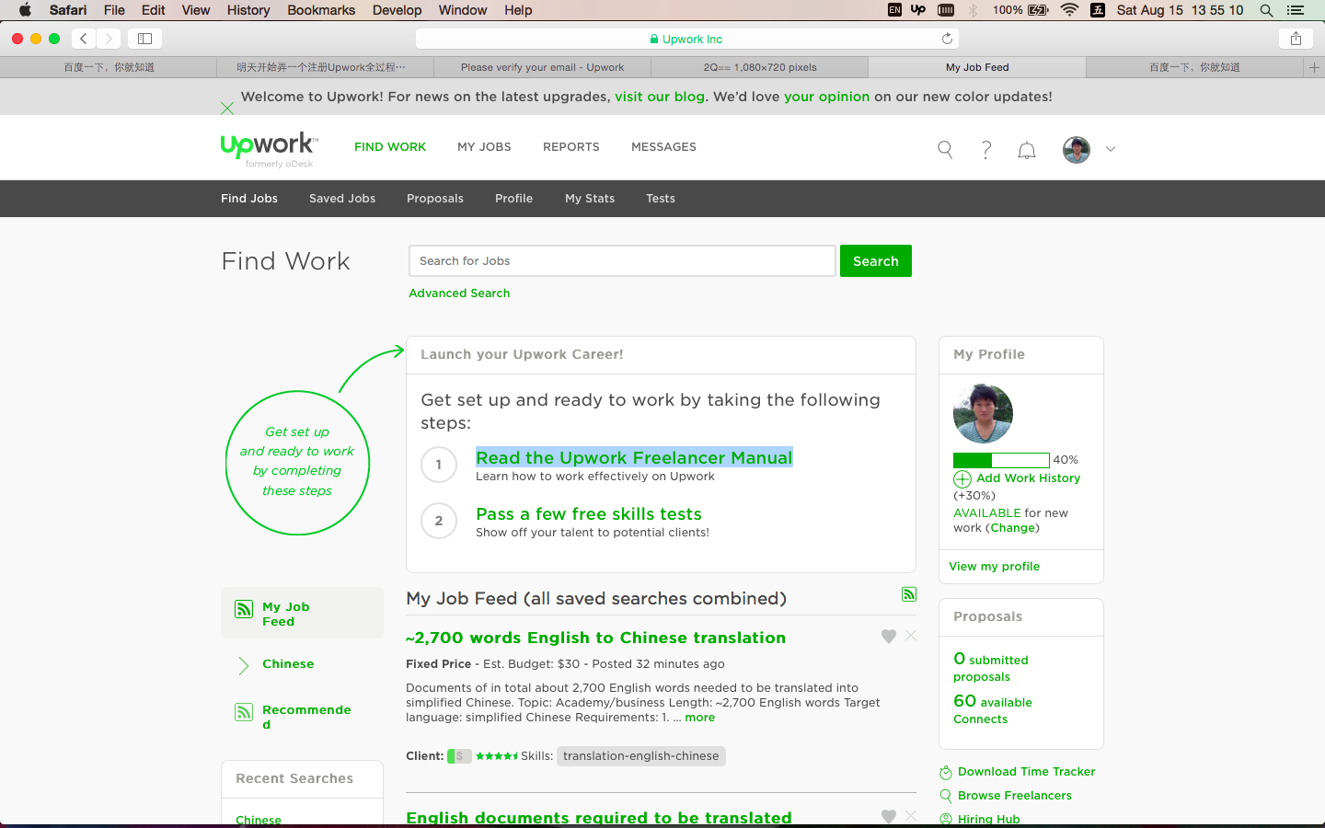Screen dimensions: 1325x828
Task: Open Safari's Bookmarks menu
Action: pos(320,10)
